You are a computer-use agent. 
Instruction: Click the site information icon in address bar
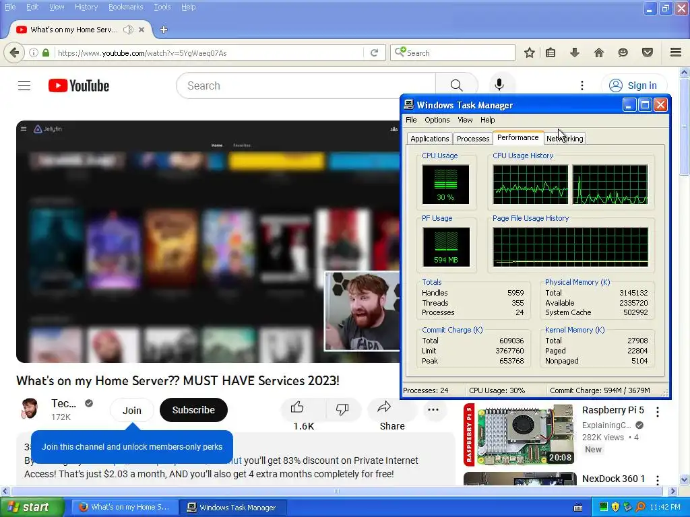pyautogui.click(x=34, y=53)
